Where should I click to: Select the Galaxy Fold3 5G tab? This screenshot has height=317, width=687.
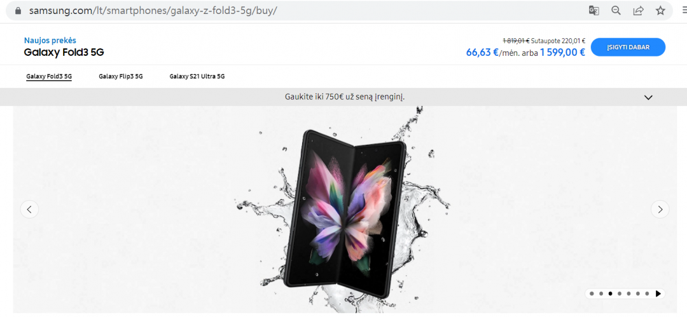[x=49, y=77]
